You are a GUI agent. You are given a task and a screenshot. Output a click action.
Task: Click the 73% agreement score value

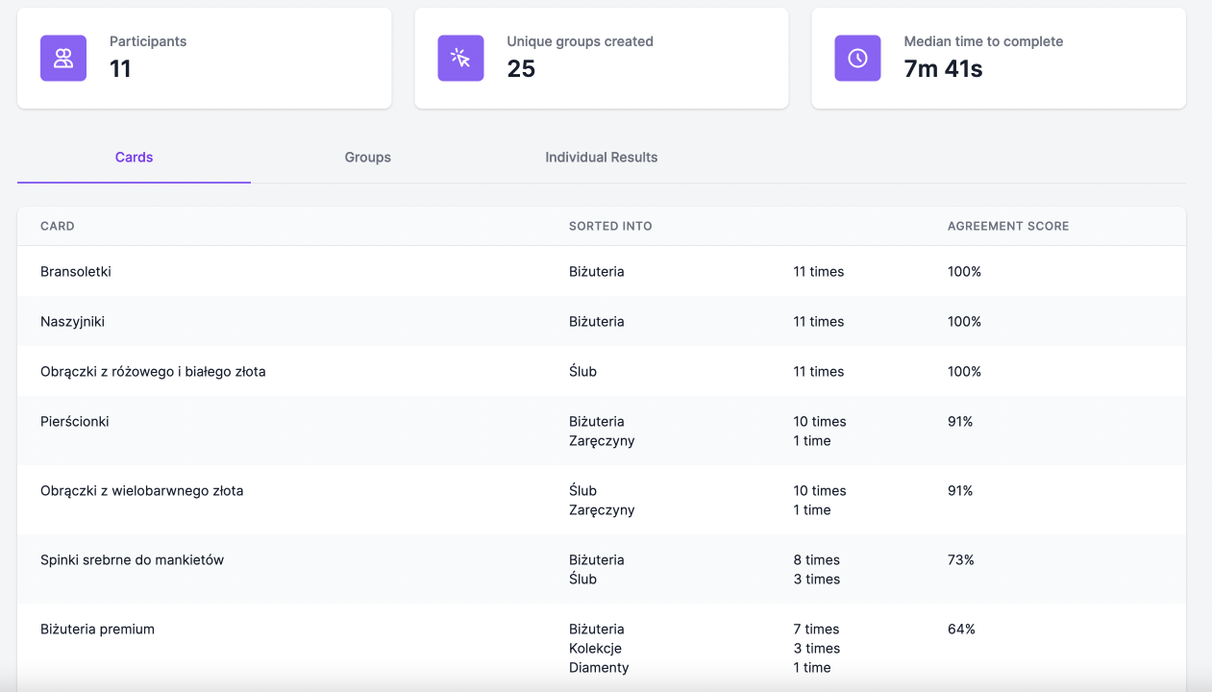[x=960, y=560]
